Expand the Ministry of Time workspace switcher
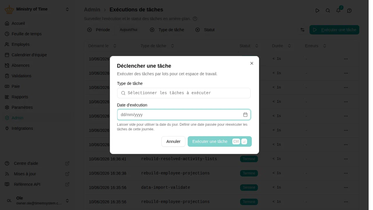The height and width of the screenshot is (210, 373). tap(67, 9)
